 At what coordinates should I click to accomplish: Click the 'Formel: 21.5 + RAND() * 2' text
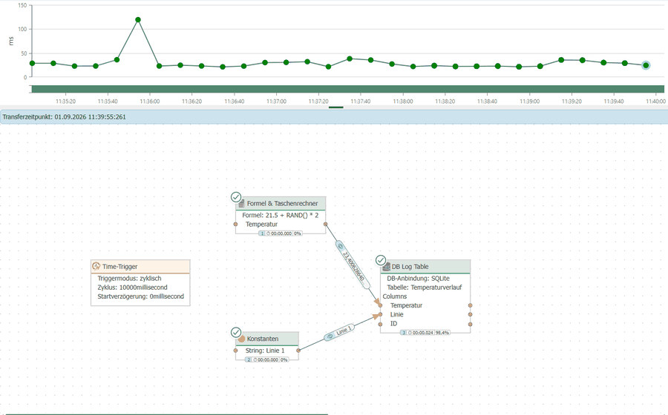click(280, 215)
